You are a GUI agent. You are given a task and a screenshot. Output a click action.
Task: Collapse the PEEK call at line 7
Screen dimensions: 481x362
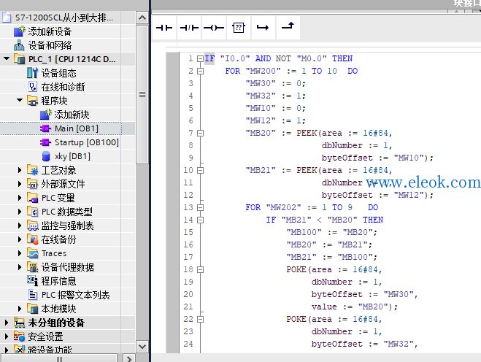200,133
